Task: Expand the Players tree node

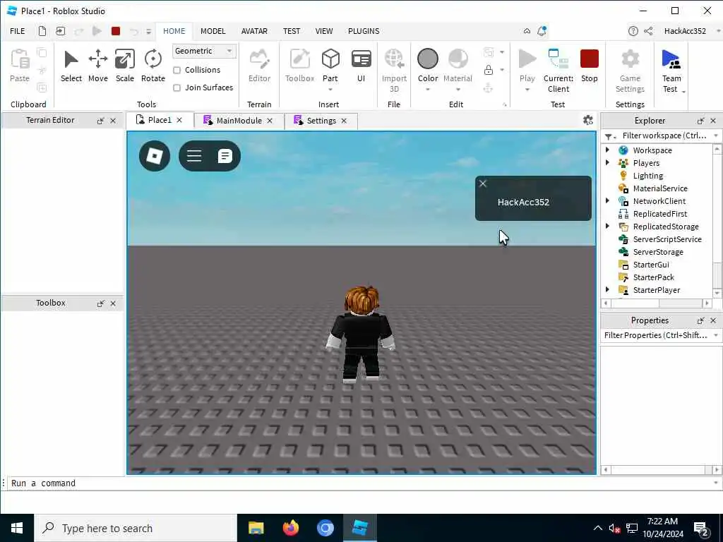Action: [x=608, y=163]
